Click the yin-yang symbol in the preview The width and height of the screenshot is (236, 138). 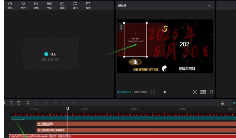coord(164,69)
